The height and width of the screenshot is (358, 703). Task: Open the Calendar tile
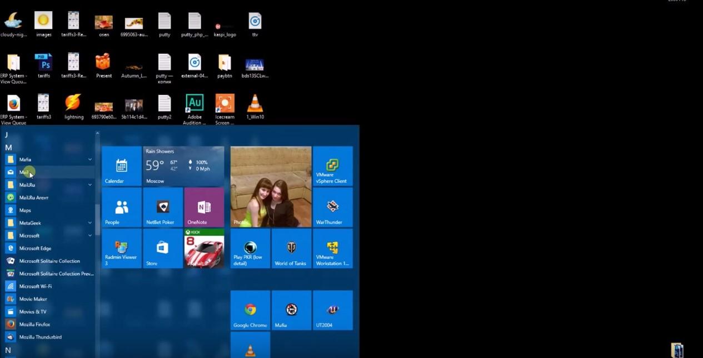click(x=122, y=166)
